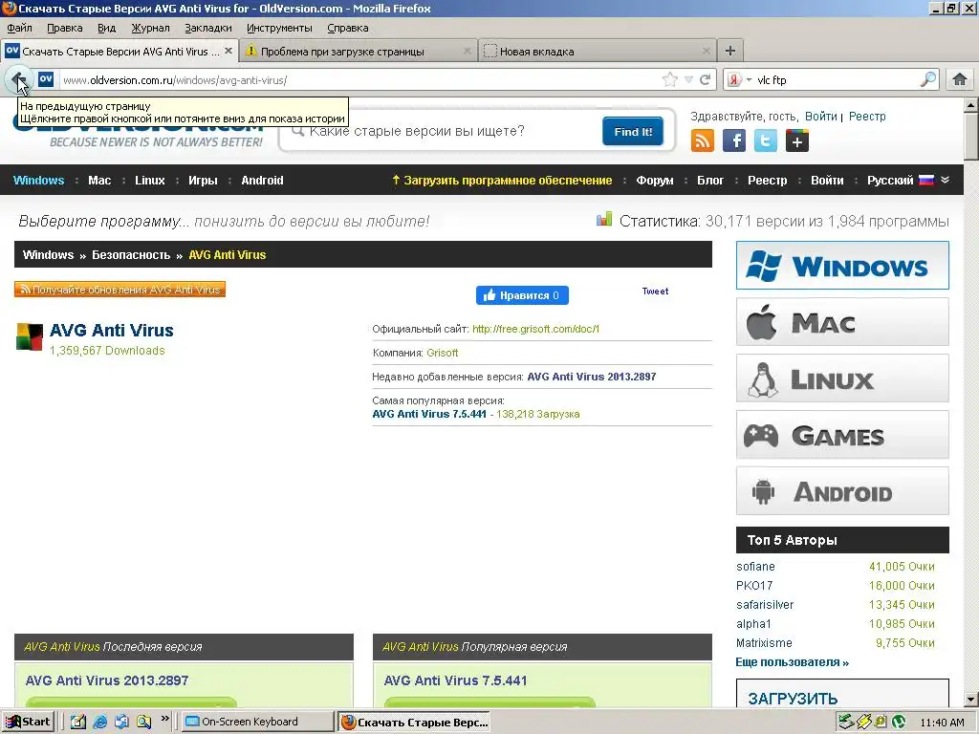Click the search magnifier in the search box
Viewport: 979px width, 734px height.
(928, 79)
